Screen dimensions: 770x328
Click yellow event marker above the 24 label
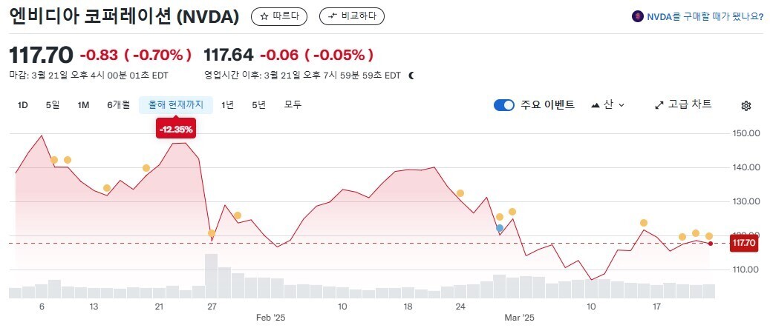click(x=460, y=193)
